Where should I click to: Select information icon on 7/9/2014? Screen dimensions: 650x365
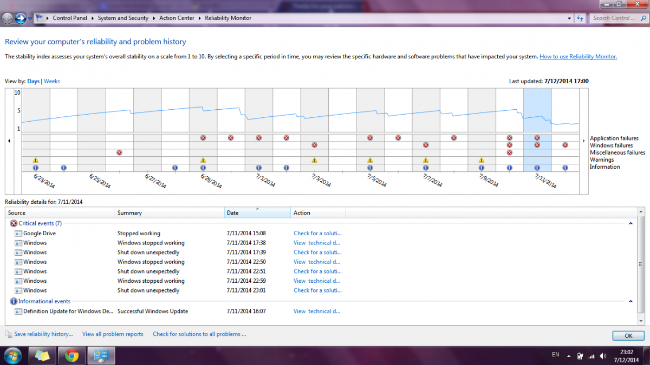pyautogui.click(x=482, y=168)
